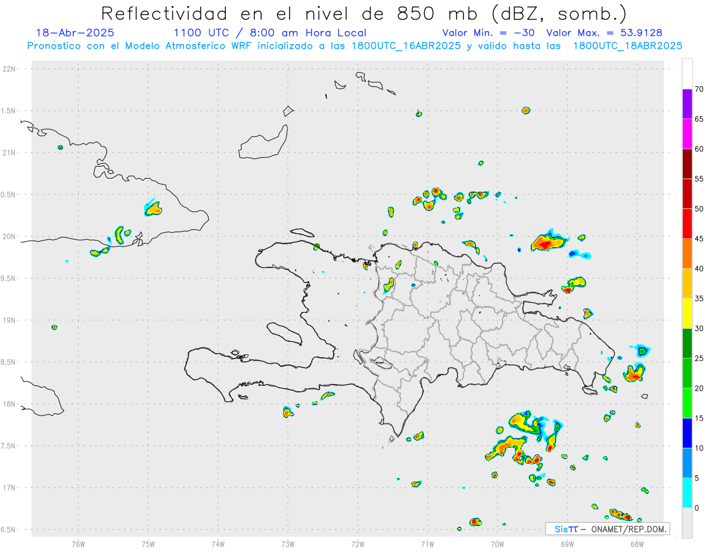Screen dimensions: 715x552
Task: Click the 18N latitude axis label
Action: [10, 404]
